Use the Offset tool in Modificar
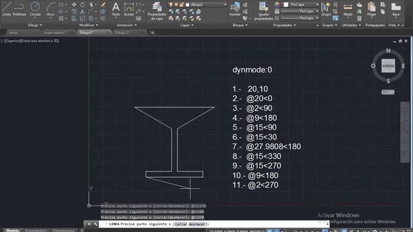 (103, 19)
